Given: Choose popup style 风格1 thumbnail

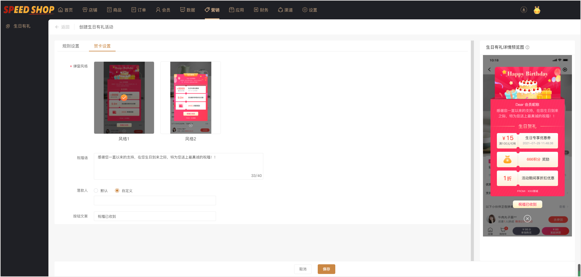Looking at the screenshot, I should click(x=124, y=98).
